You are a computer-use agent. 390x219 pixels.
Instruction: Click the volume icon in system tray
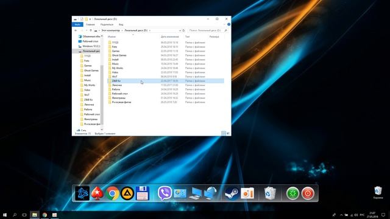coord(356,215)
